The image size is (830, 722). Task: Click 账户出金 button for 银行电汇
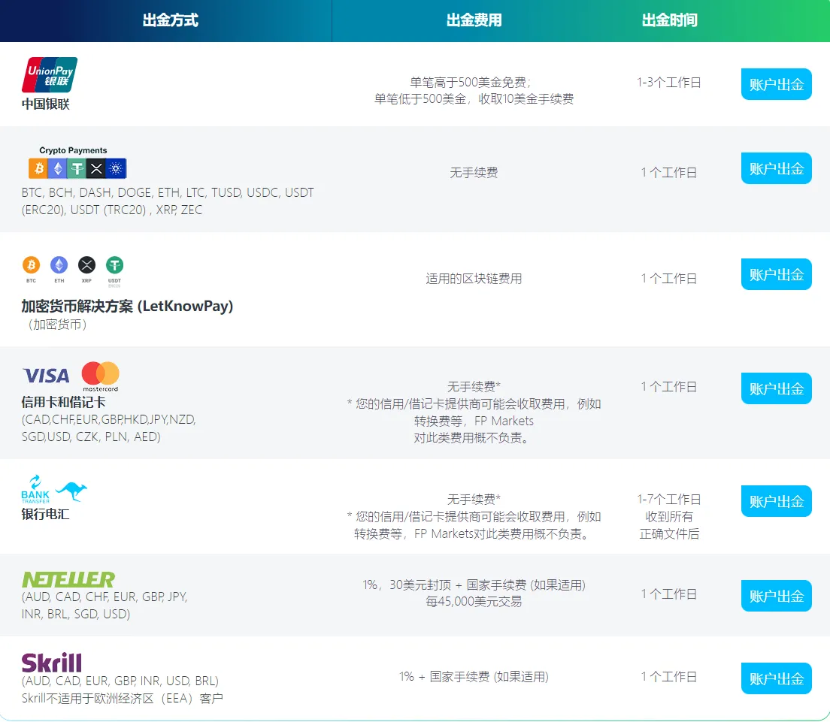tap(776, 501)
